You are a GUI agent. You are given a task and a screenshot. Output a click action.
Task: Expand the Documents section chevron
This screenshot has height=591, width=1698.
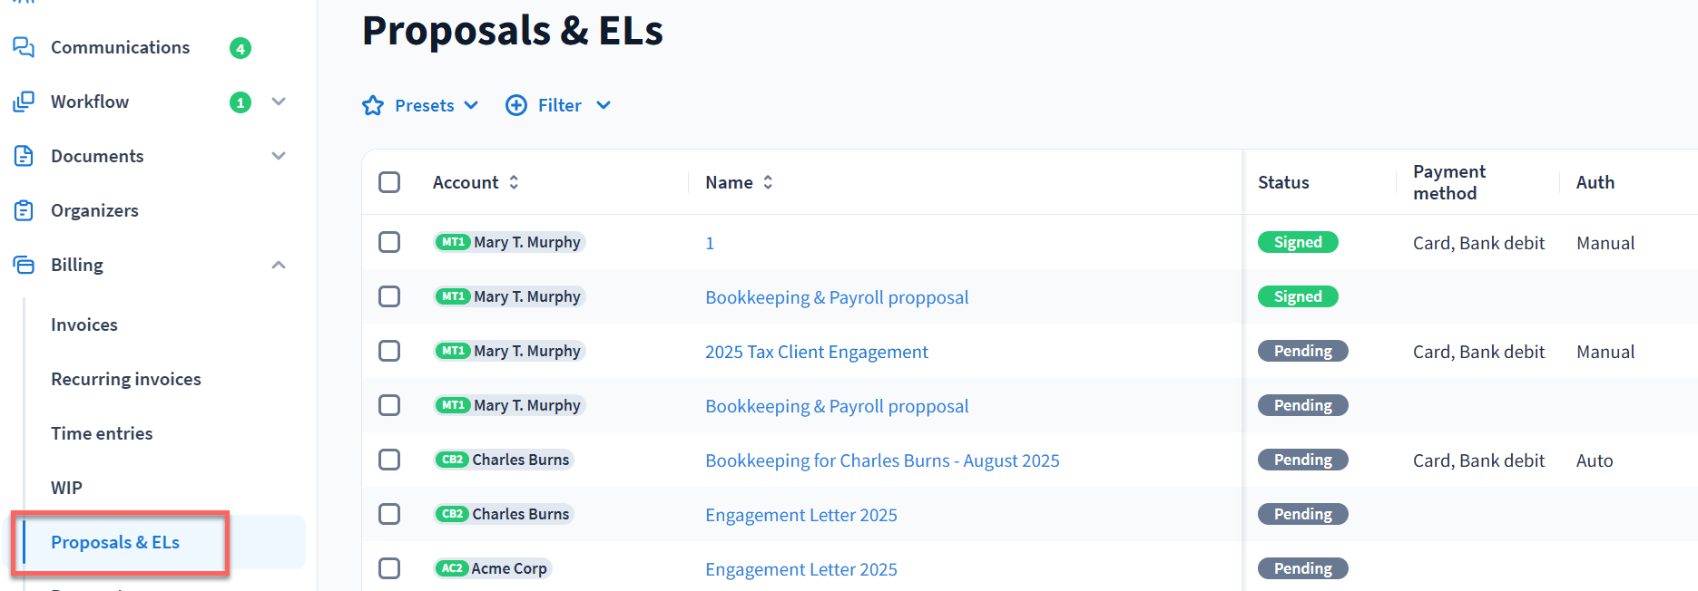pyautogui.click(x=279, y=156)
